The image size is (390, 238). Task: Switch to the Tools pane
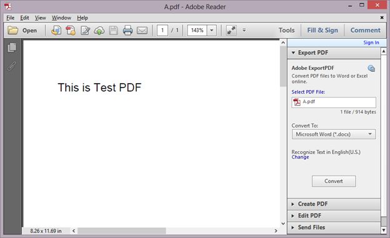286,31
